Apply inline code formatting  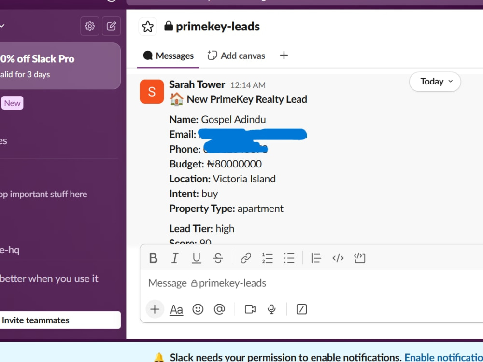(x=338, y=258)
